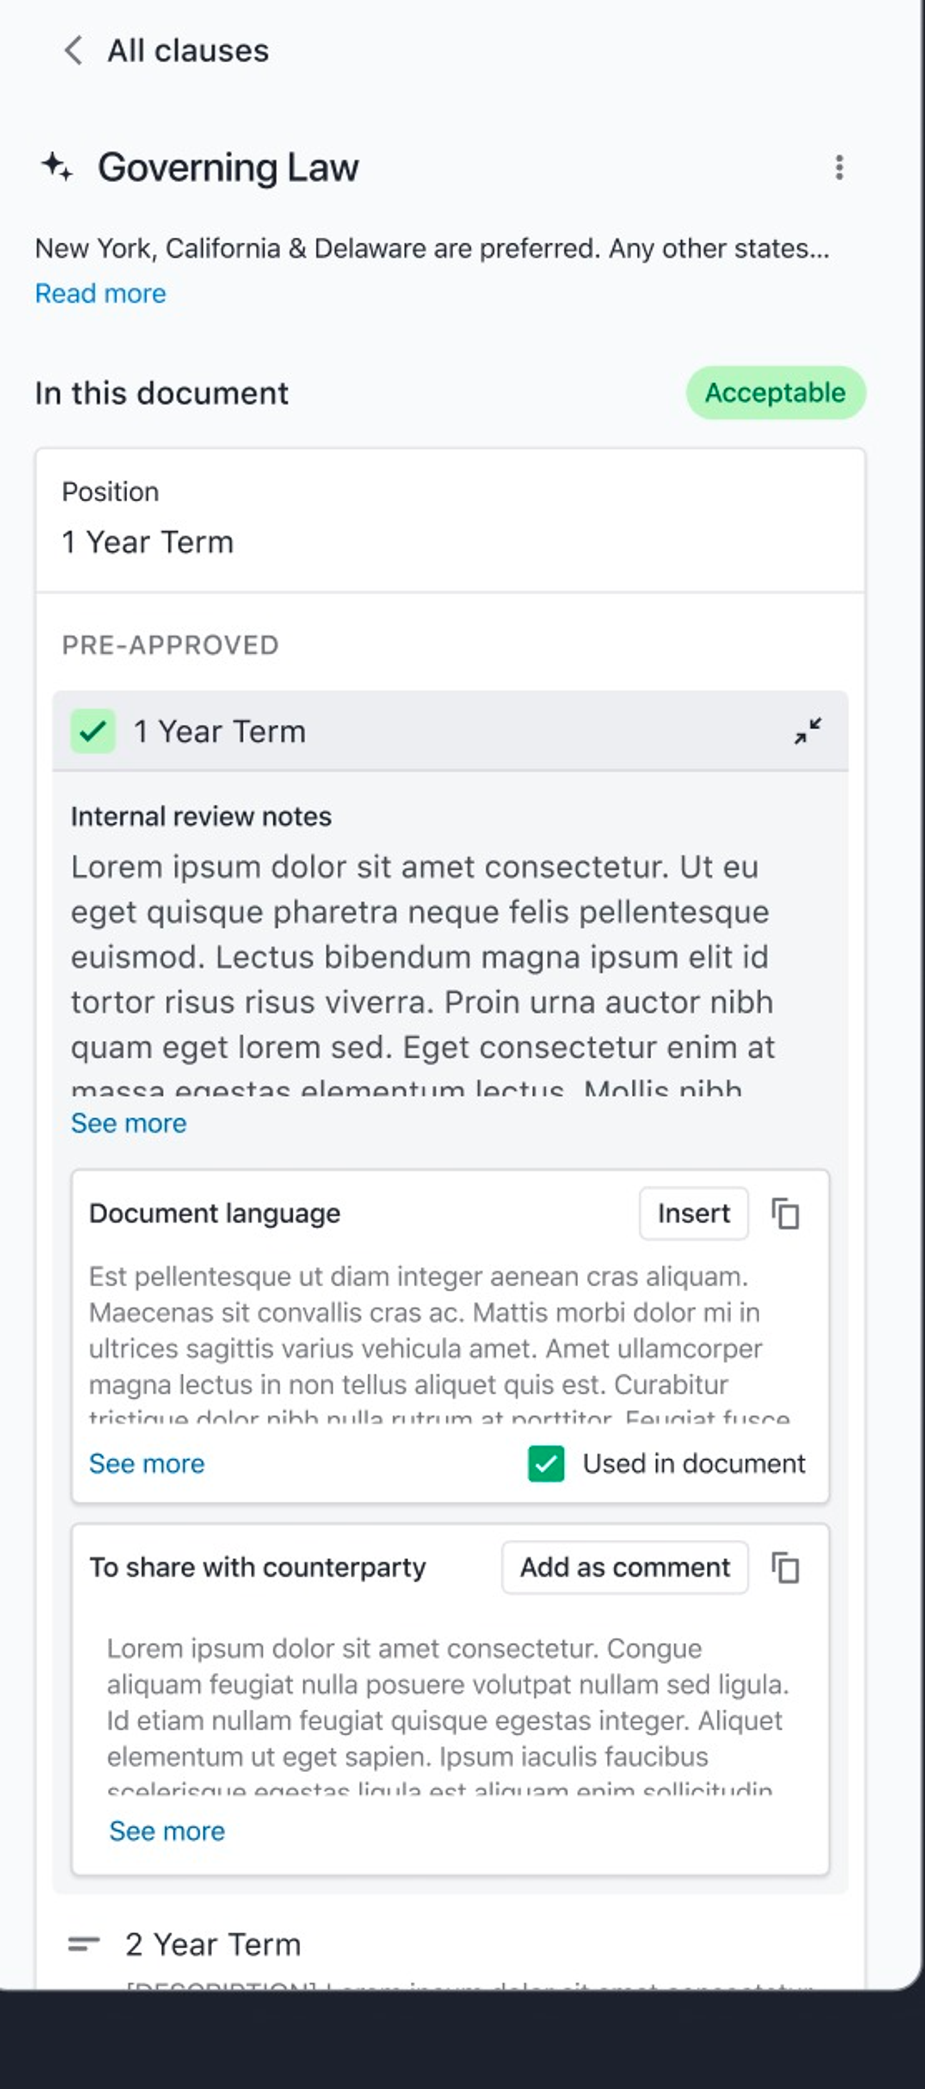The image size is (925, 2089).
Task: See more of Internal review notes
Action: (x=128, y=1123)
